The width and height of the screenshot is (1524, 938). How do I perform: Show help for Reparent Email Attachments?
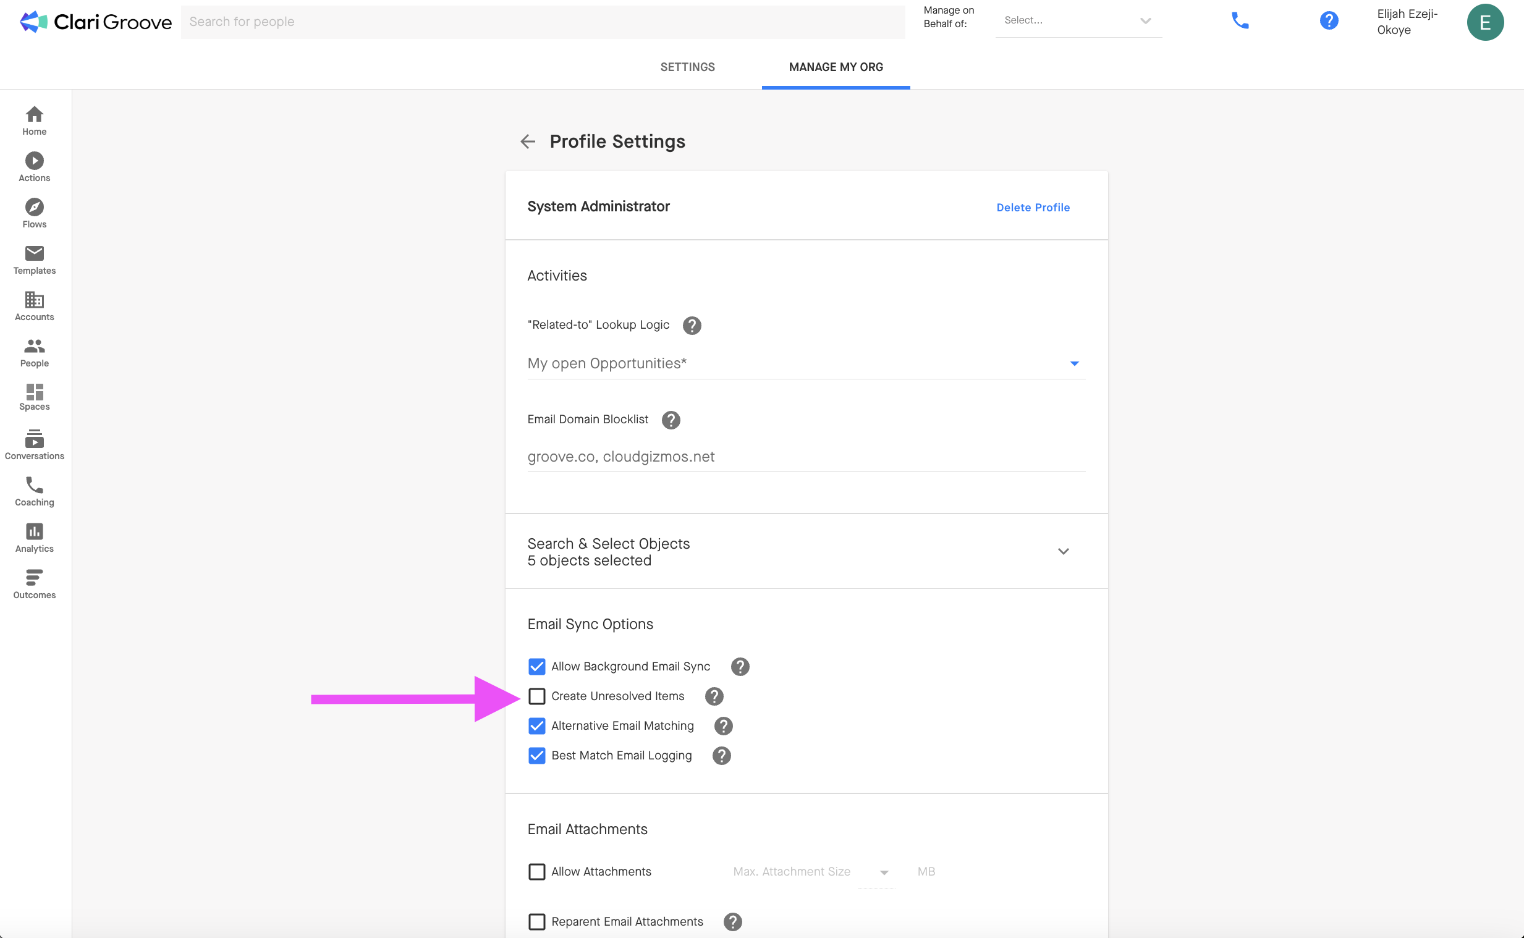(x=732, y=922)
